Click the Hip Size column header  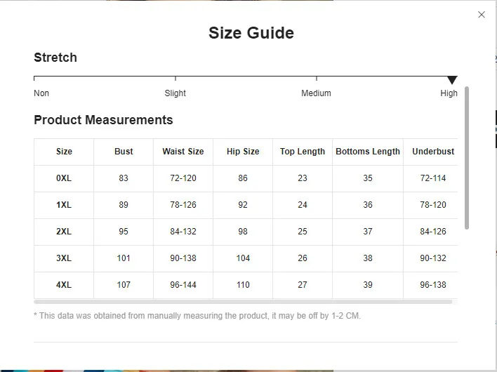(243, 152)
